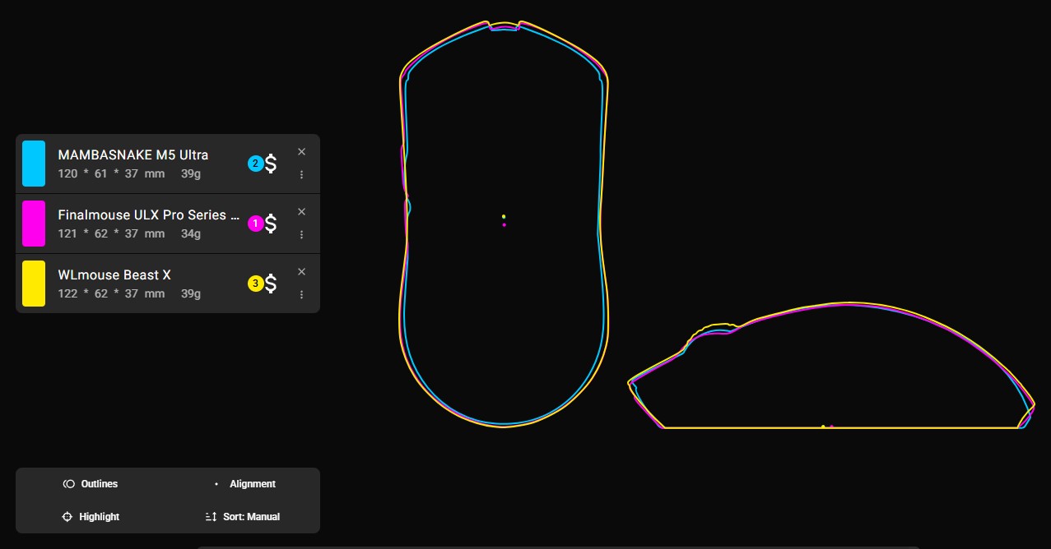Click the 121 * 62 * 37 mm dimensions

111,233
